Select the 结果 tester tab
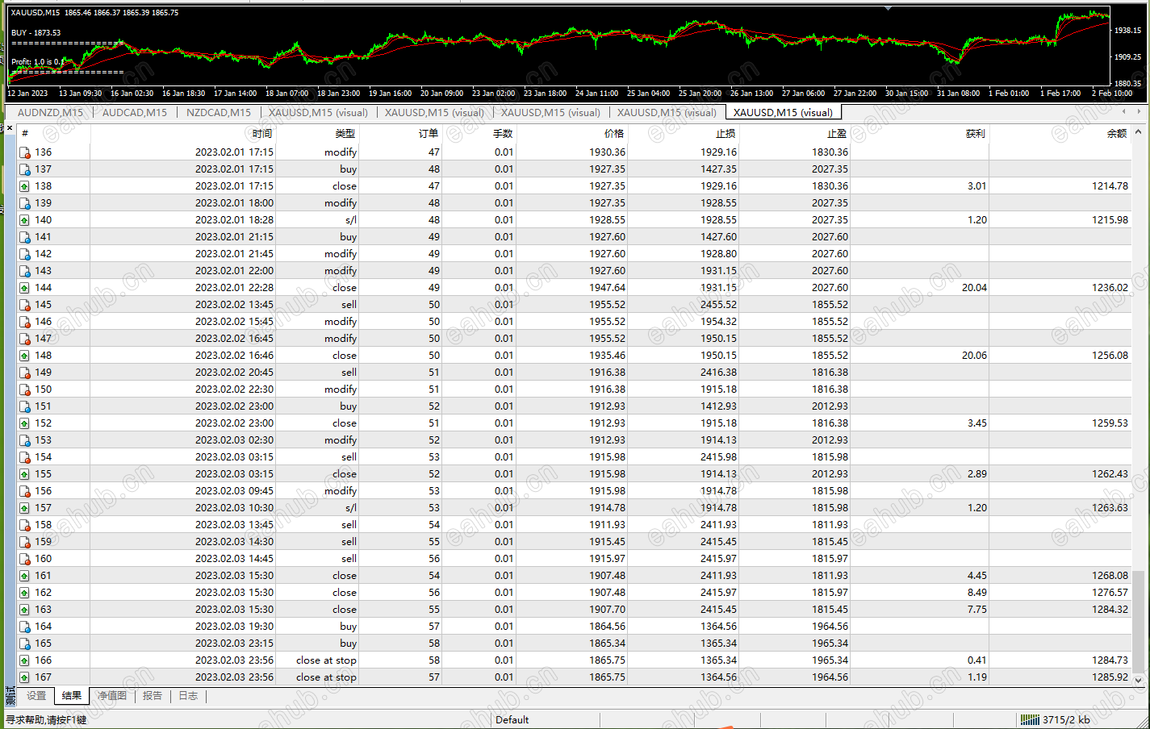This screenshot has height=729, width=1150. click(72, 696)
